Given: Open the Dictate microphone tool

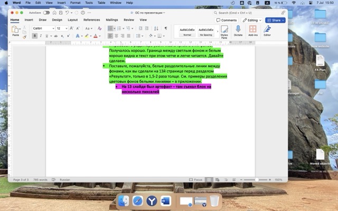Looking at the screenshot, I should point(238,31).
